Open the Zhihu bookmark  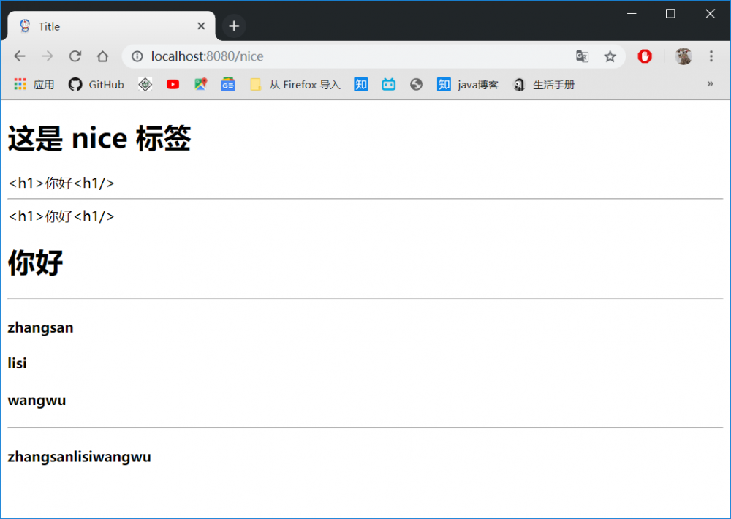(x=360, y=84)
